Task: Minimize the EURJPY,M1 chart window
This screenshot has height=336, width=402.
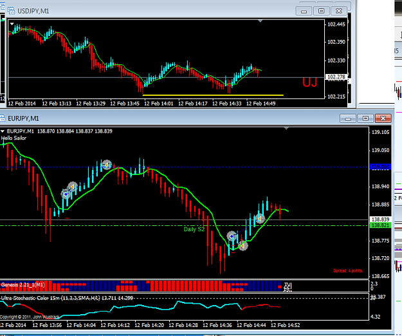Action: point(348,118)
